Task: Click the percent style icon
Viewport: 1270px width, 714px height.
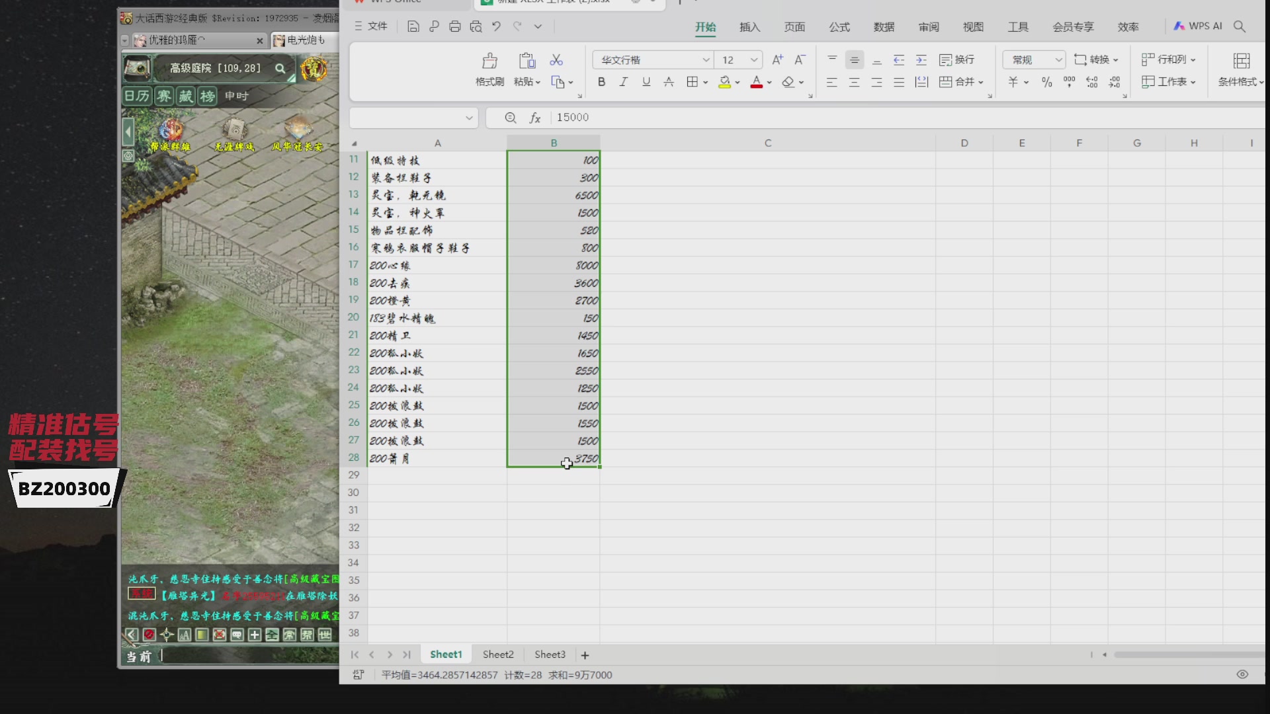Action: (x=1046, y=82)
